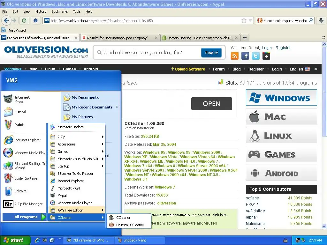This screenshot has height=245, width=327.
Task: Open the Bookmarks menu
Action: coord(59,11)
